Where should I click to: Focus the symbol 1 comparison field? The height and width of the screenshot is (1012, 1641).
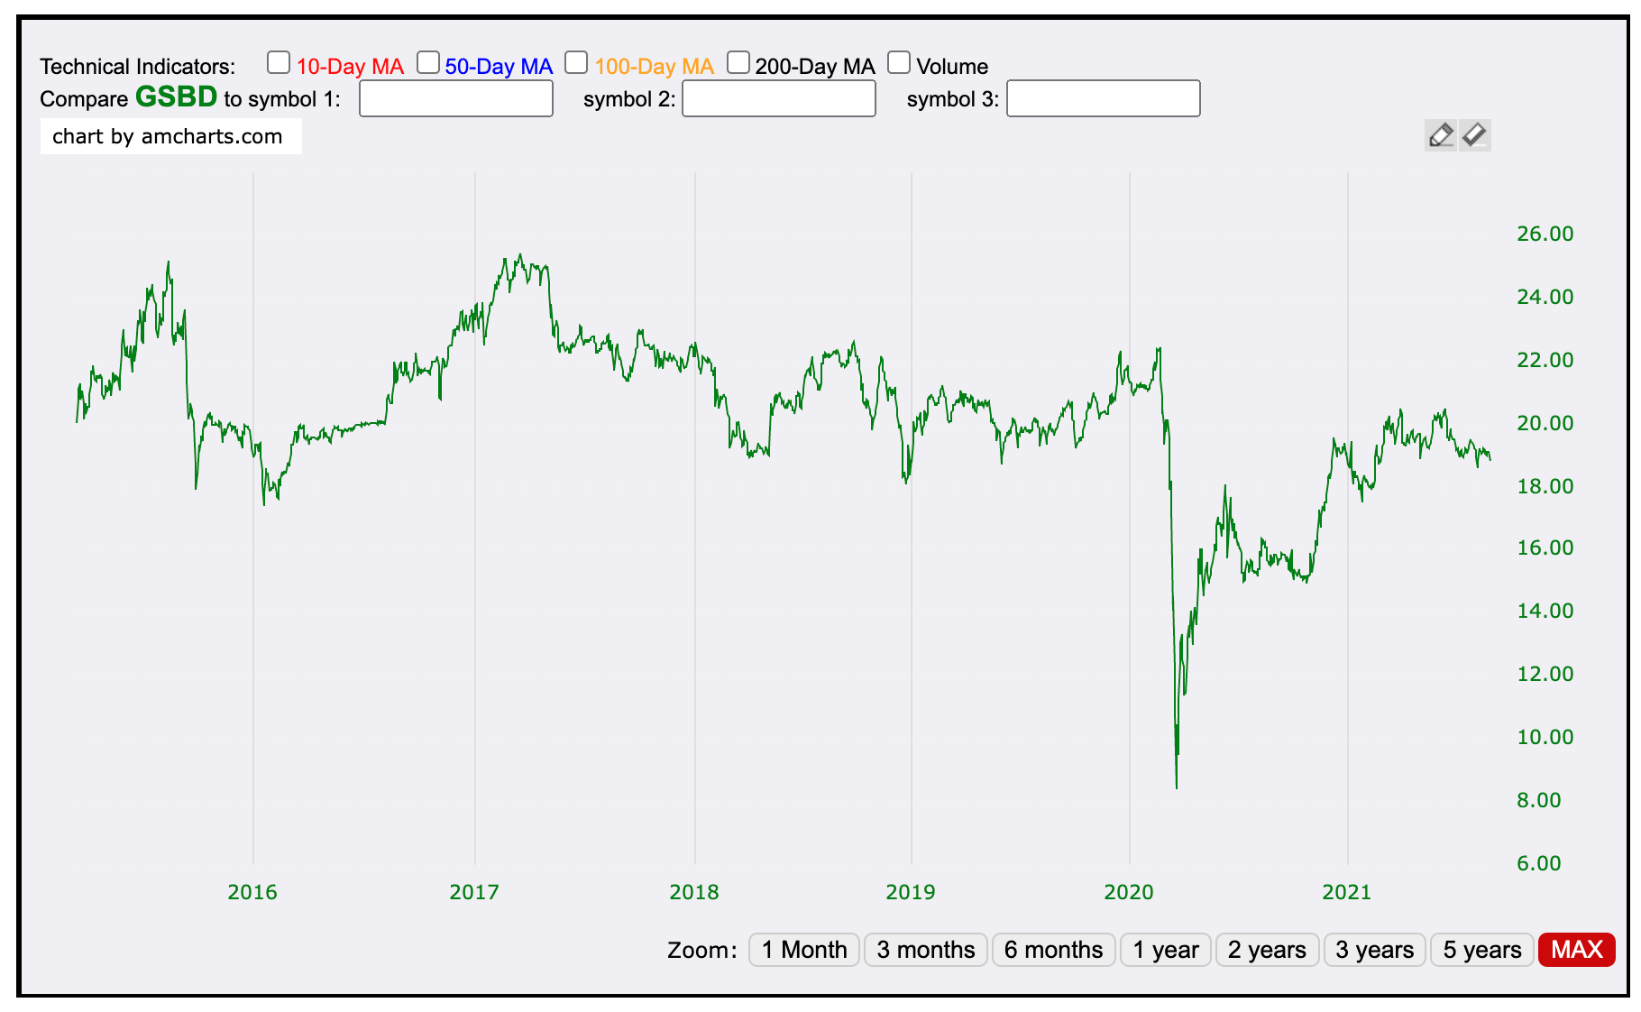pos(456,98)
